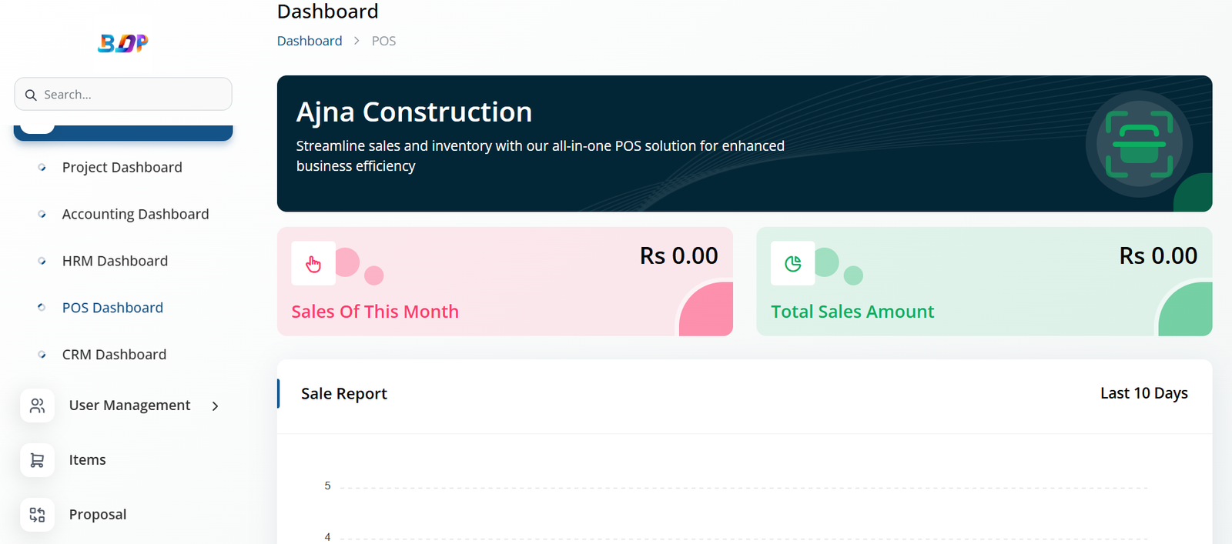1232x544 pixels.
Task: Focus the sidebar Search field
Action: 131,95
